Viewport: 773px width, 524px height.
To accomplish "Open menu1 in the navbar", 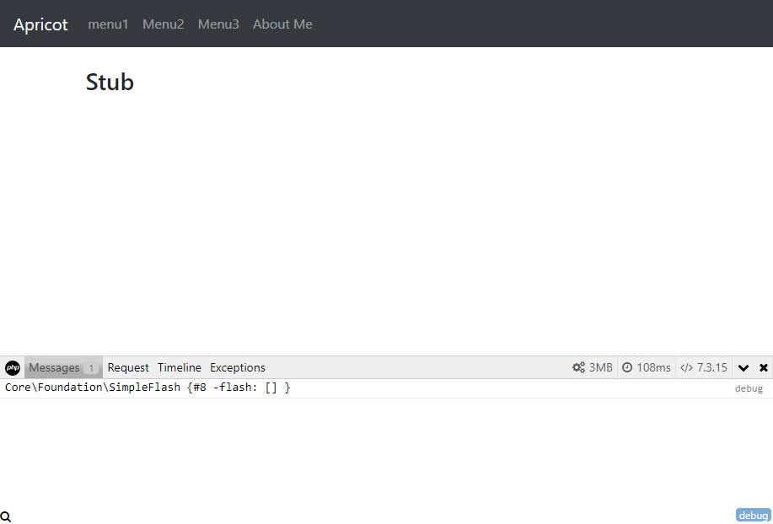I will [x=109, y=24].
